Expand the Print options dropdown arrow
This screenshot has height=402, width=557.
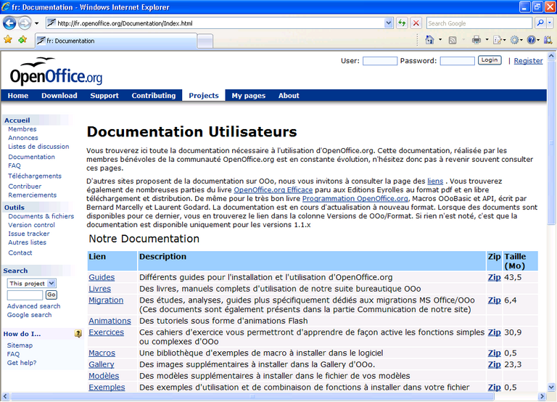(487, 40)
